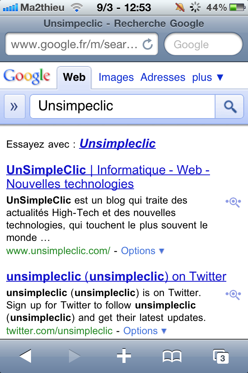Switch to the Images tab
The height and width of the screenshot is (373, 248).
pos(116,77)
